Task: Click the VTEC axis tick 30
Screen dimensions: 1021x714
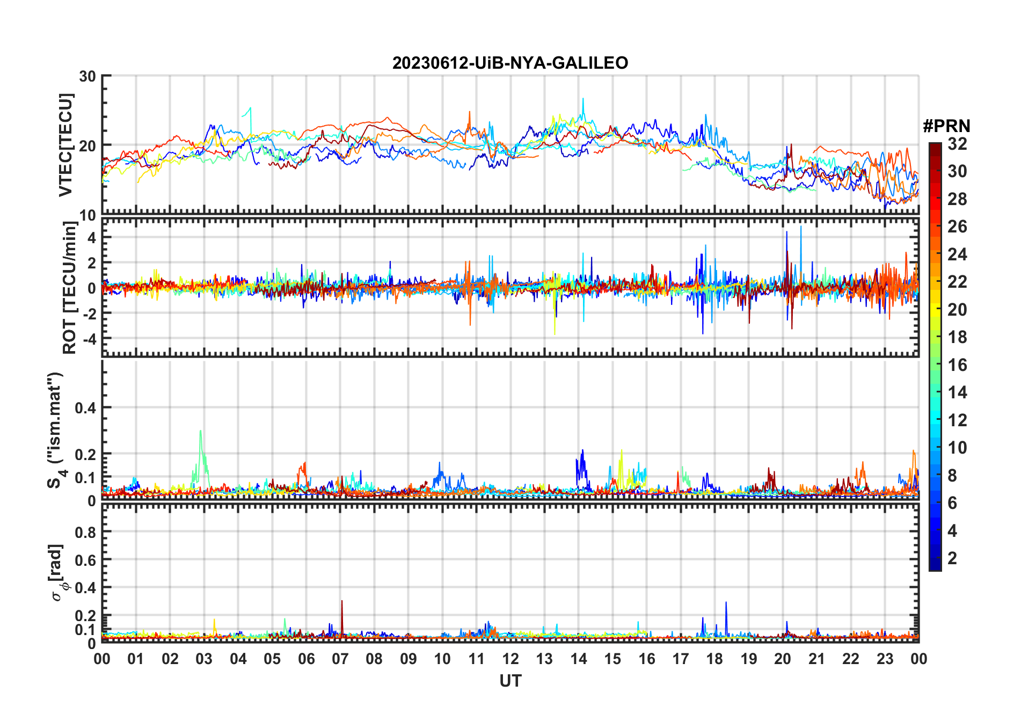Action: pos(87,76)
